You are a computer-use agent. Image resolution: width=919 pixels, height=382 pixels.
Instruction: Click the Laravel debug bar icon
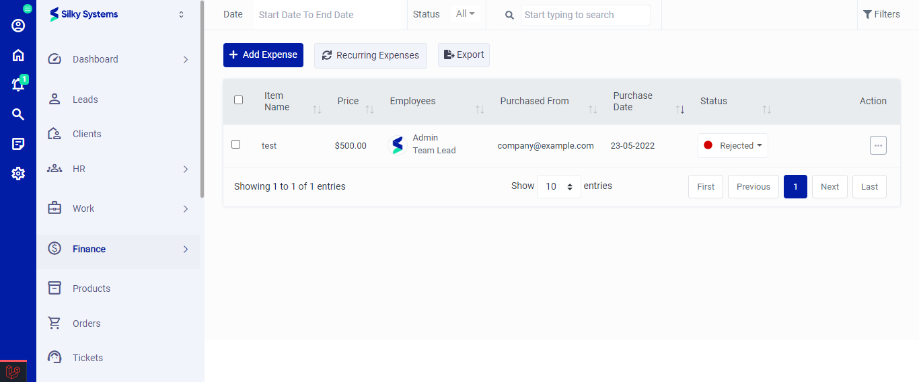click(x=13, y=371)
